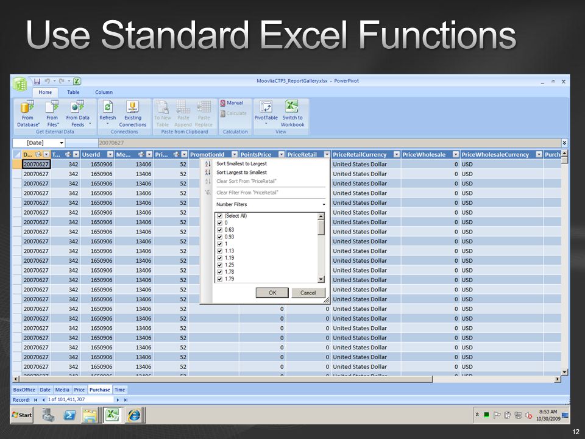Click the Undo icon
Viewport: 585px width, 439px height.
(48, 81)
